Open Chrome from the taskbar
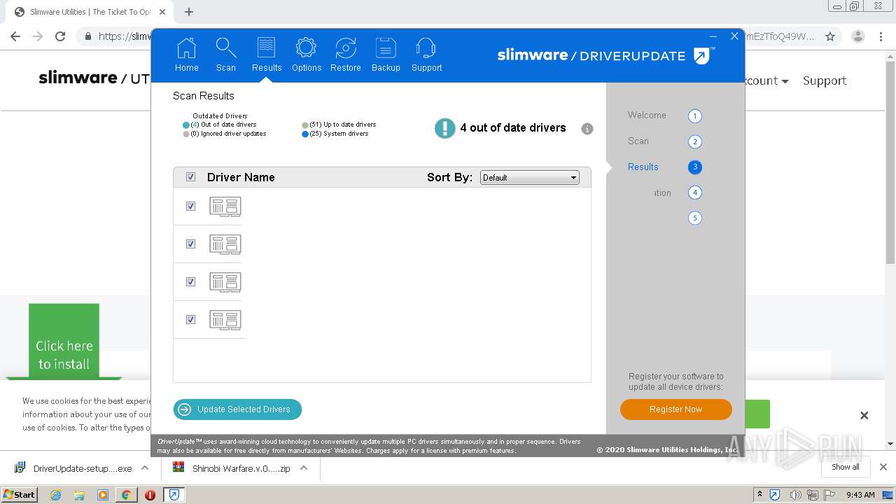This screenshot has height=504, width=896. pos(126,495)
